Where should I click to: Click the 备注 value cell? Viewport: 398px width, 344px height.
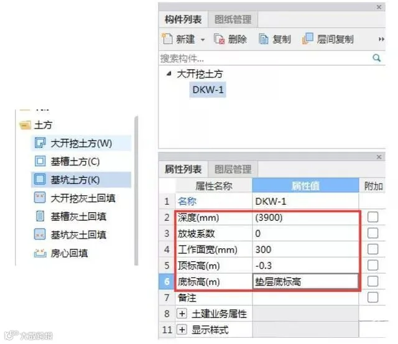point(305,297)
